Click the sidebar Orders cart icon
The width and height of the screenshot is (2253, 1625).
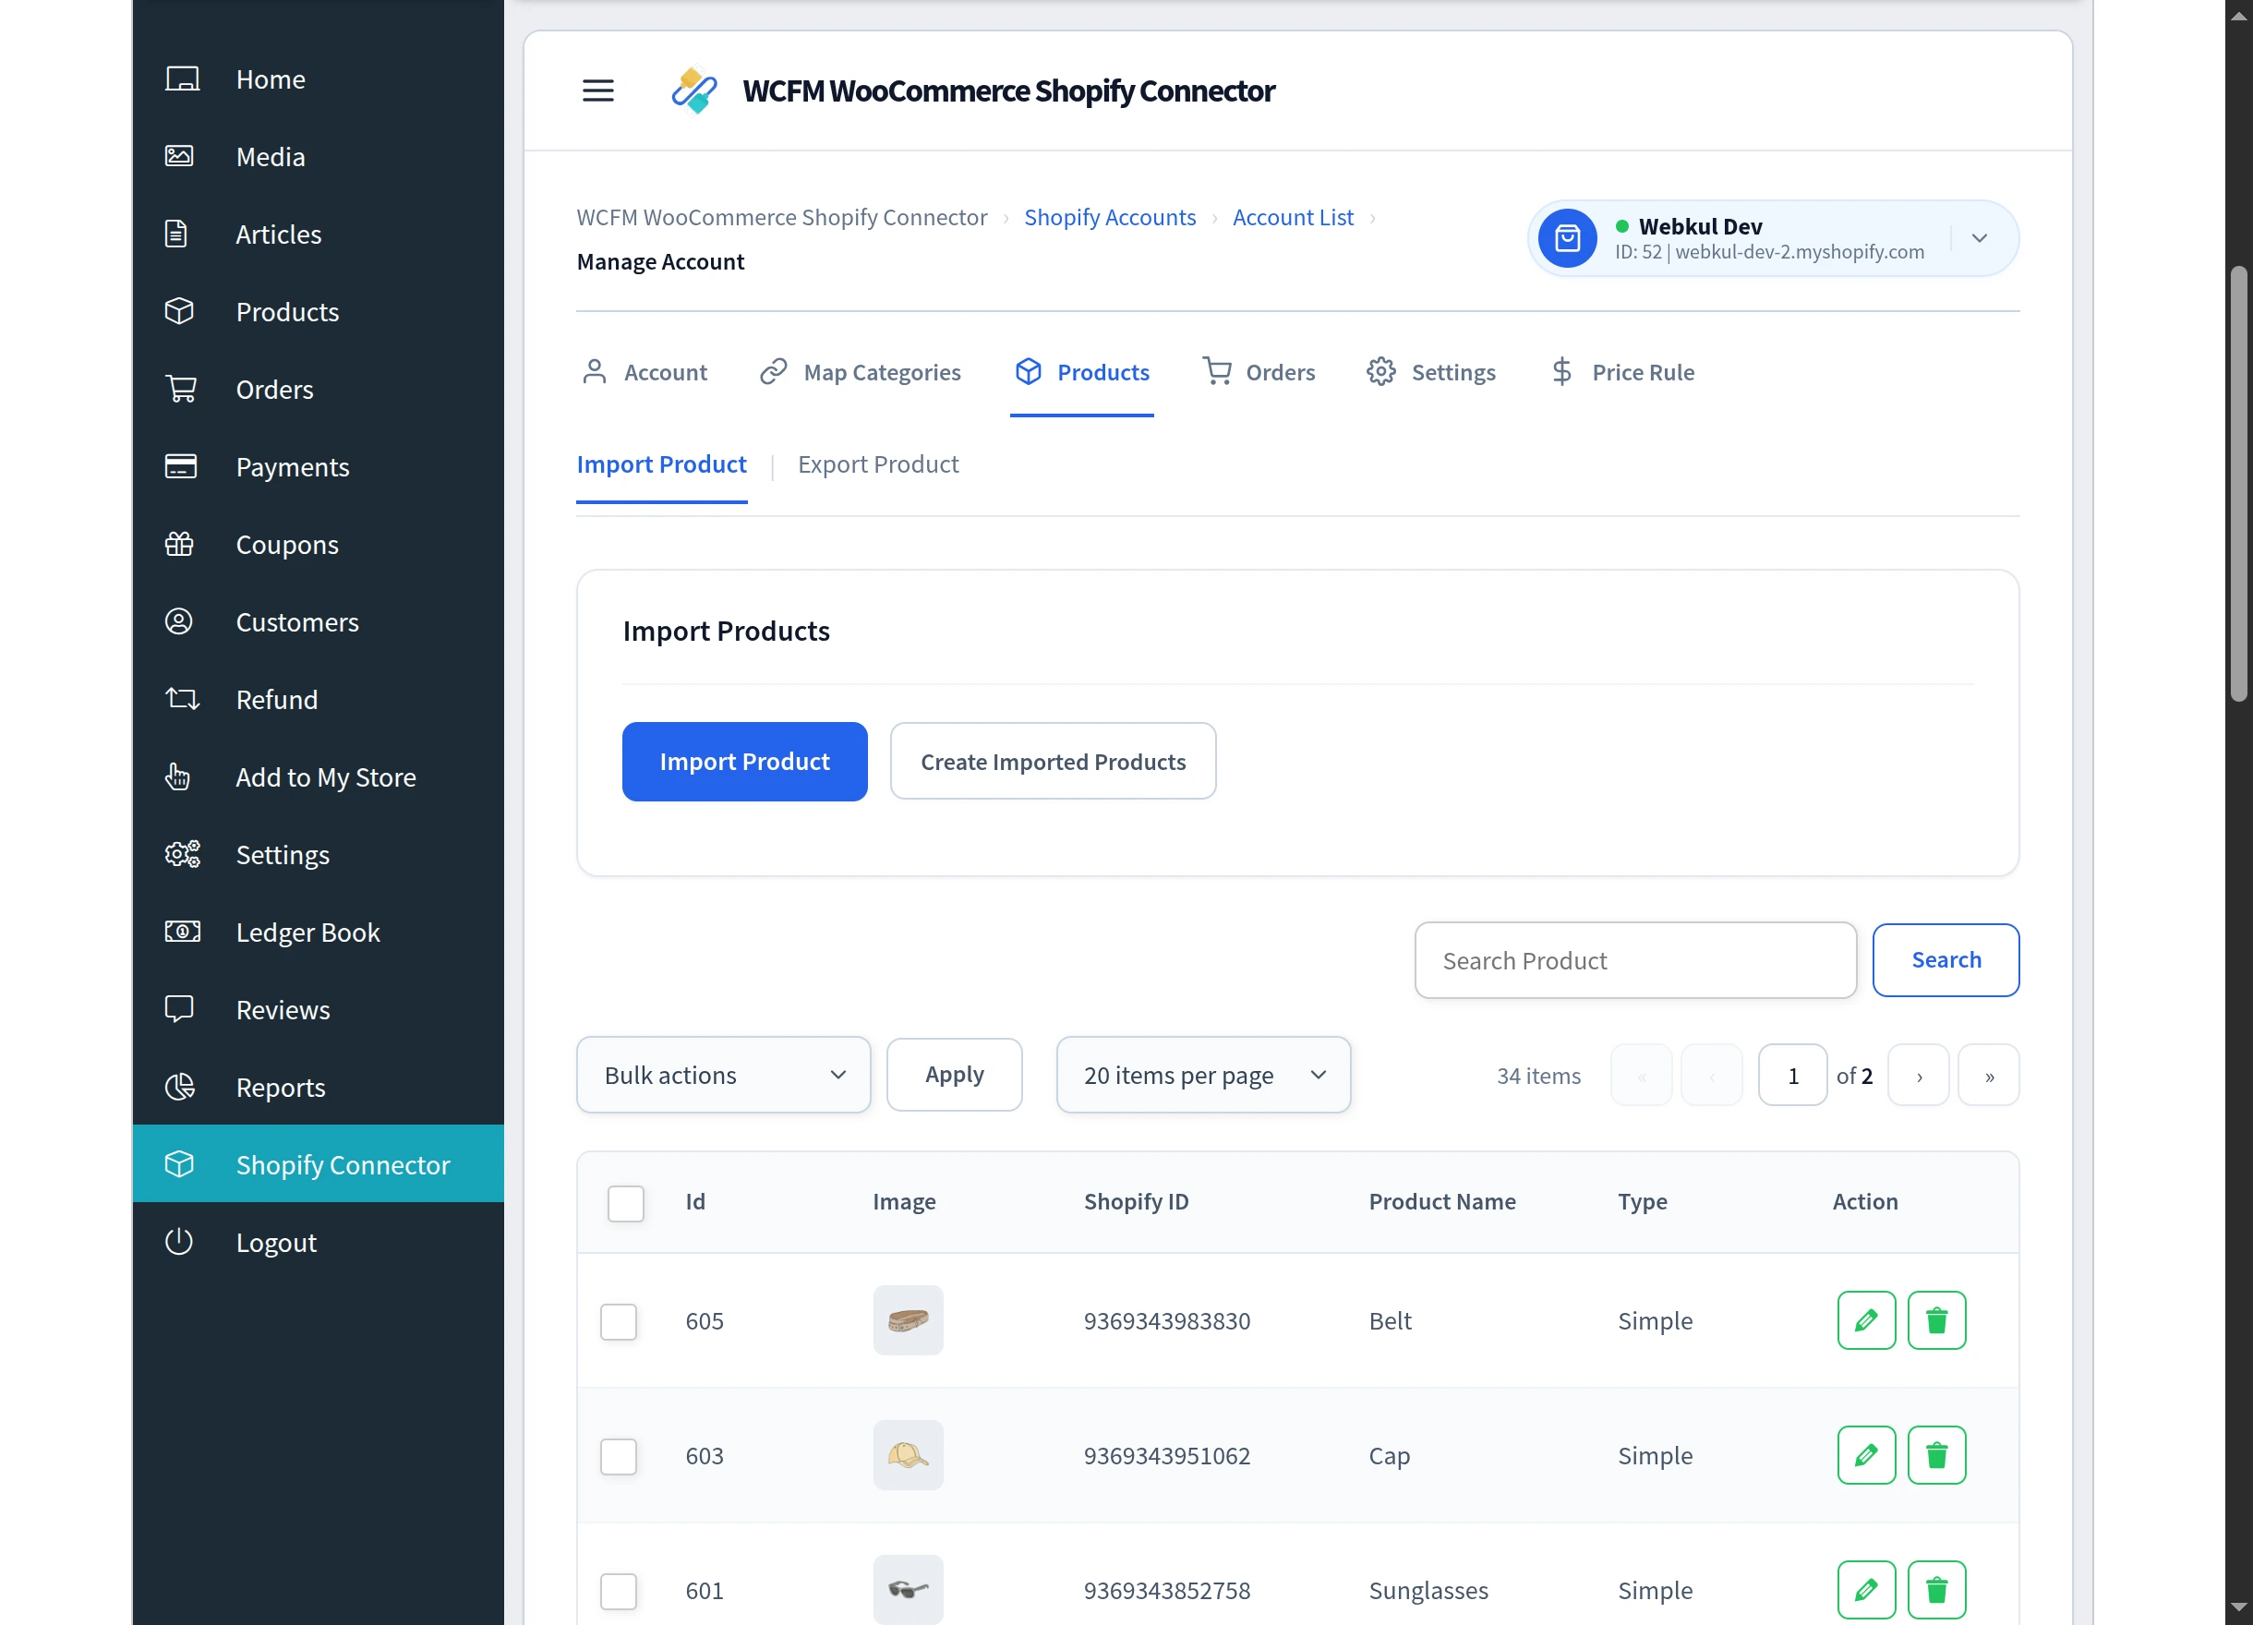click(181, 390)
